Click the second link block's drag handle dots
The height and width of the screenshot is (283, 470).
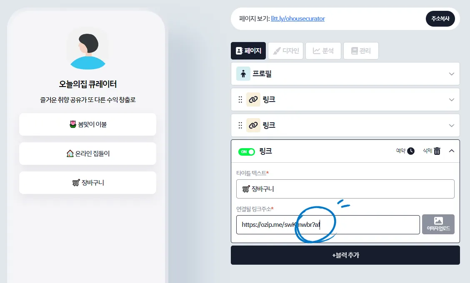coord(240,125)
